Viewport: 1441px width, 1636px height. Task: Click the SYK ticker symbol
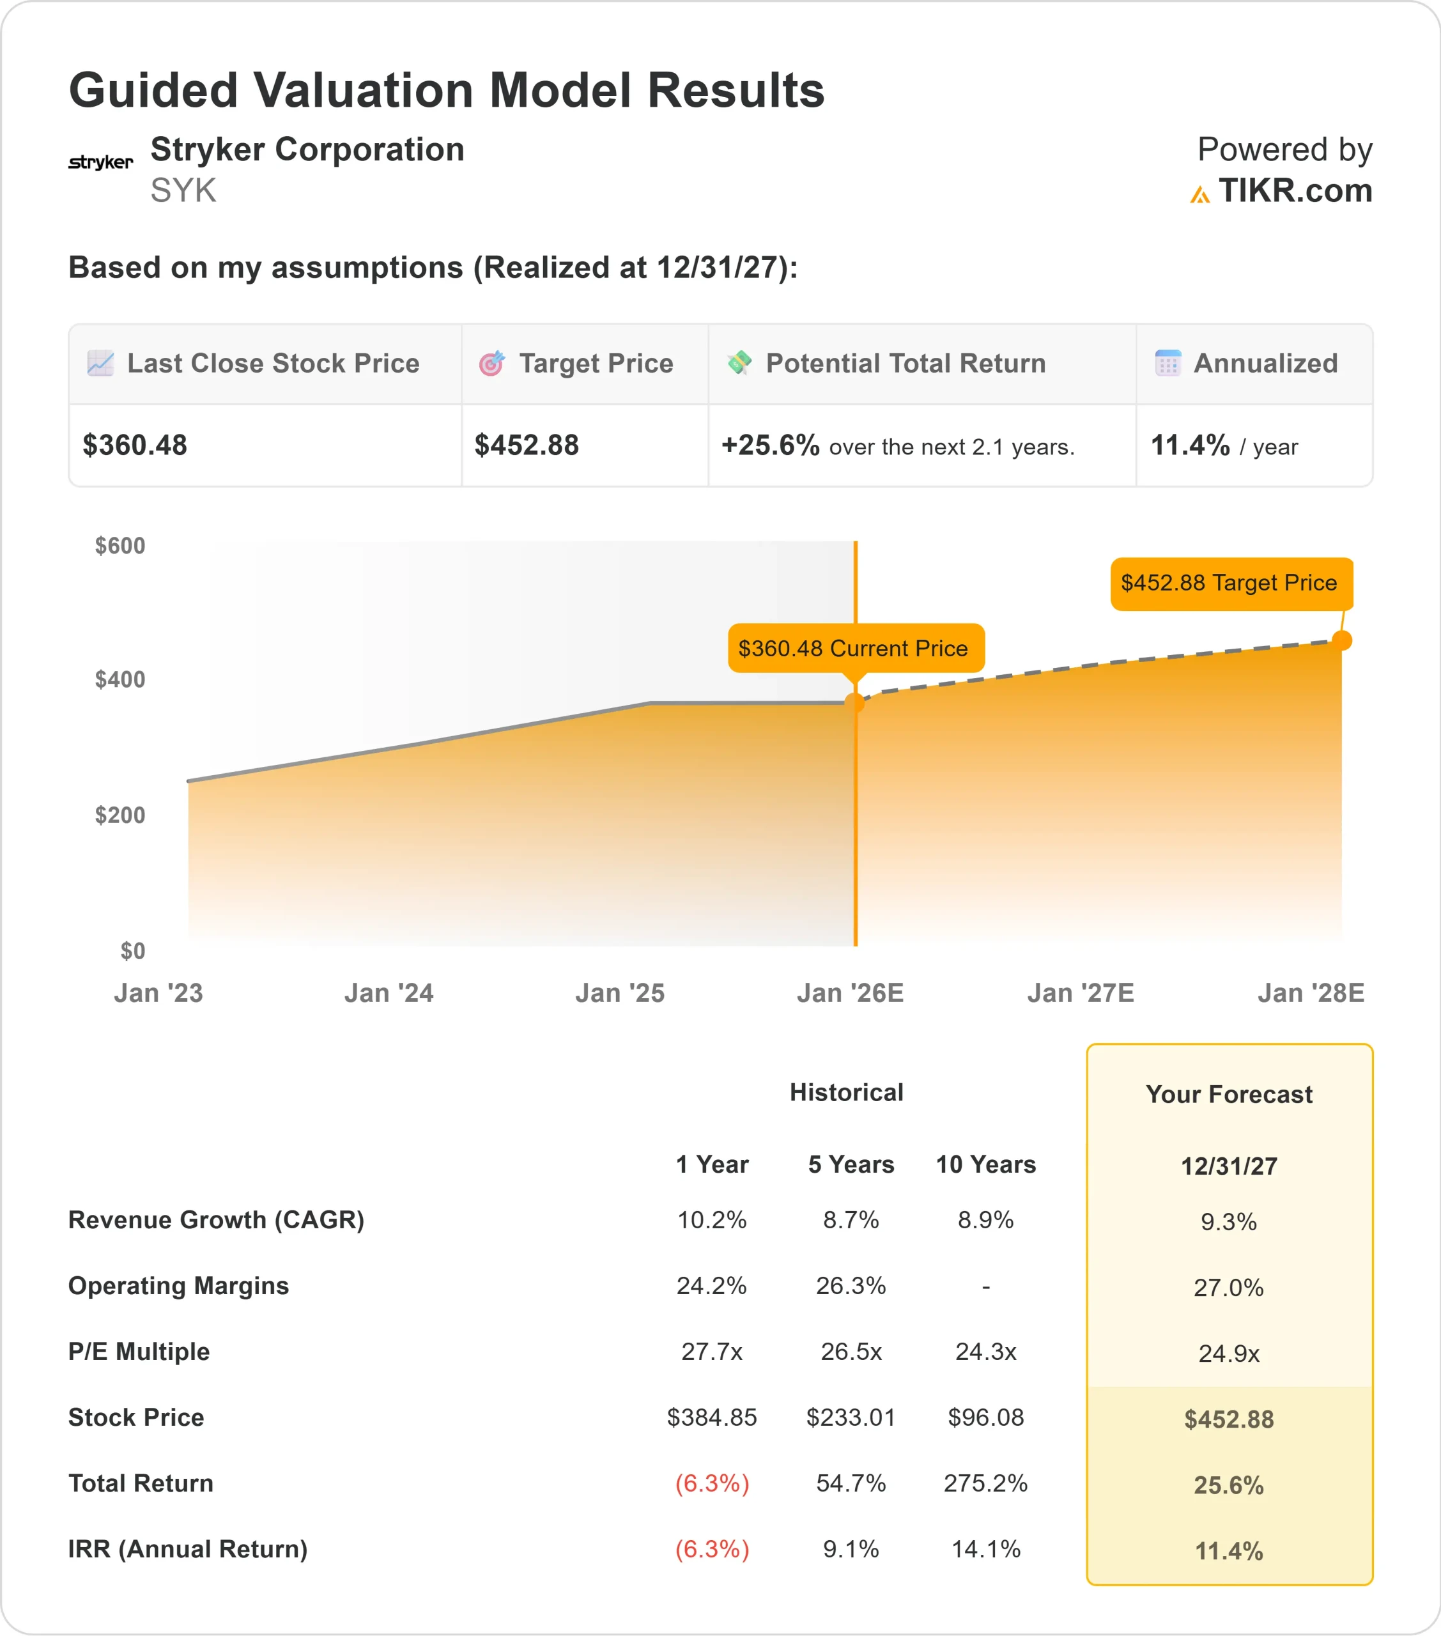click(183, 190)
